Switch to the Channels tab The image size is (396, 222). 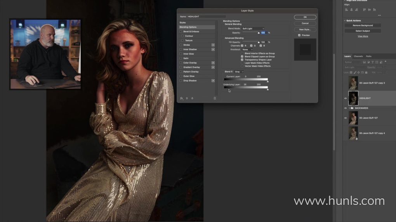[358, 56]
